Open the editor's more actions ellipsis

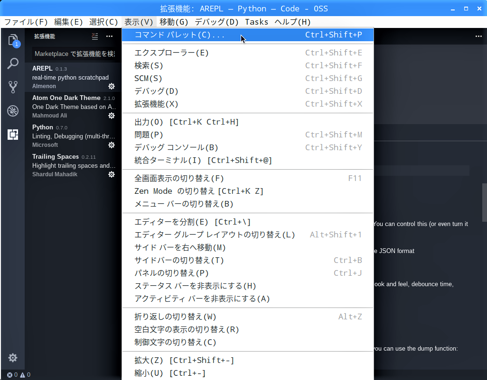coord(478,36)
